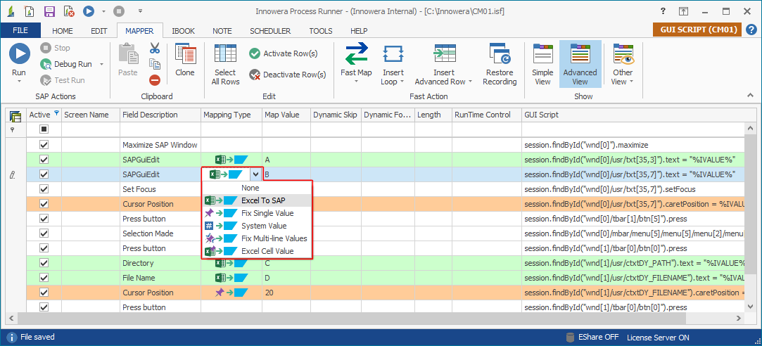Sort by the Field Description column header

coord(160,115)
